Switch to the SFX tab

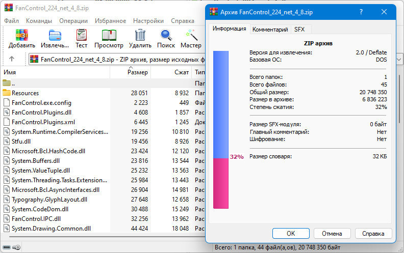[x=299, y=30]
